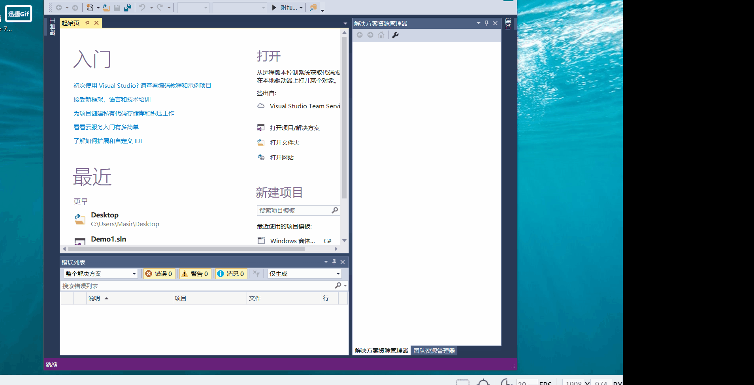Click the Solution Explorer wrench properties icon
The height and width of the screenshot is (385, 754).
click(x=395, y=35)
